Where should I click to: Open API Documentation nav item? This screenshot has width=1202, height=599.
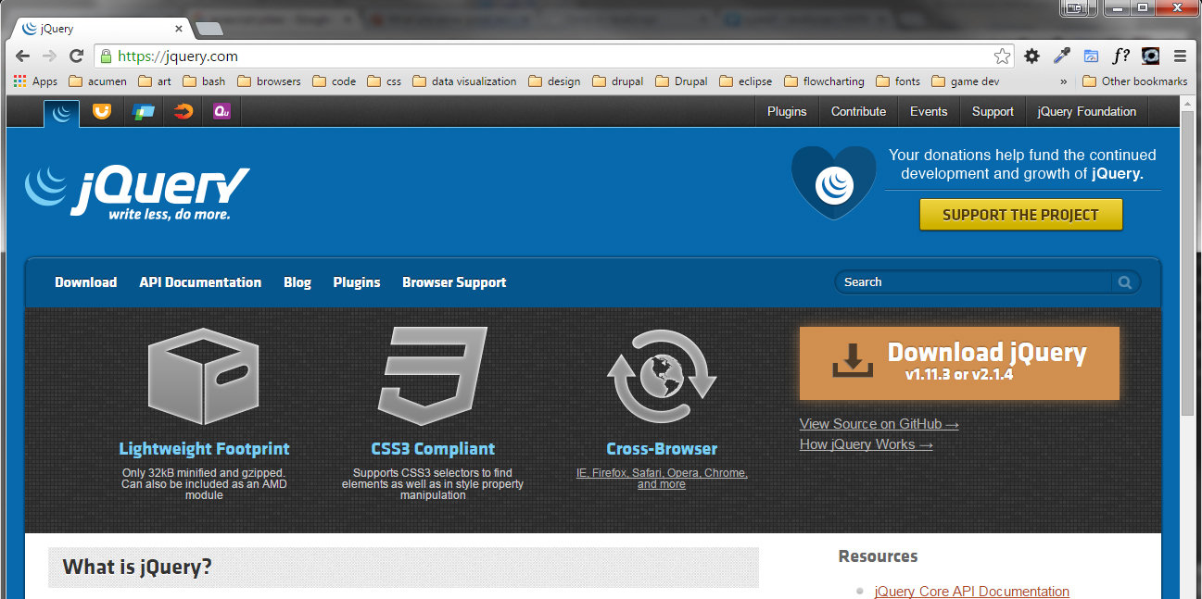coord(200,282)
